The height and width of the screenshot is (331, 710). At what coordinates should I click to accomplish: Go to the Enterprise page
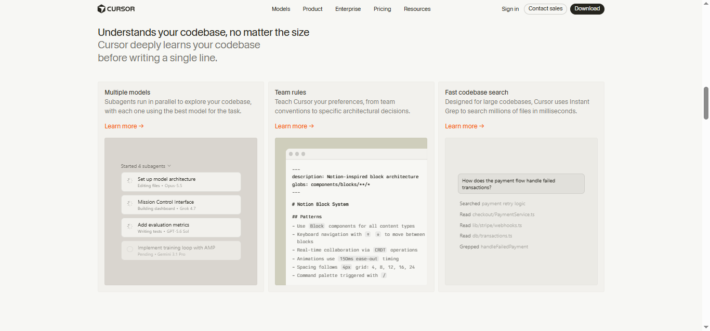coord(348,9)
